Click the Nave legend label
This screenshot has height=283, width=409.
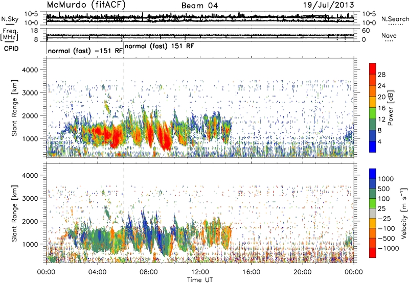coord(389,35)
